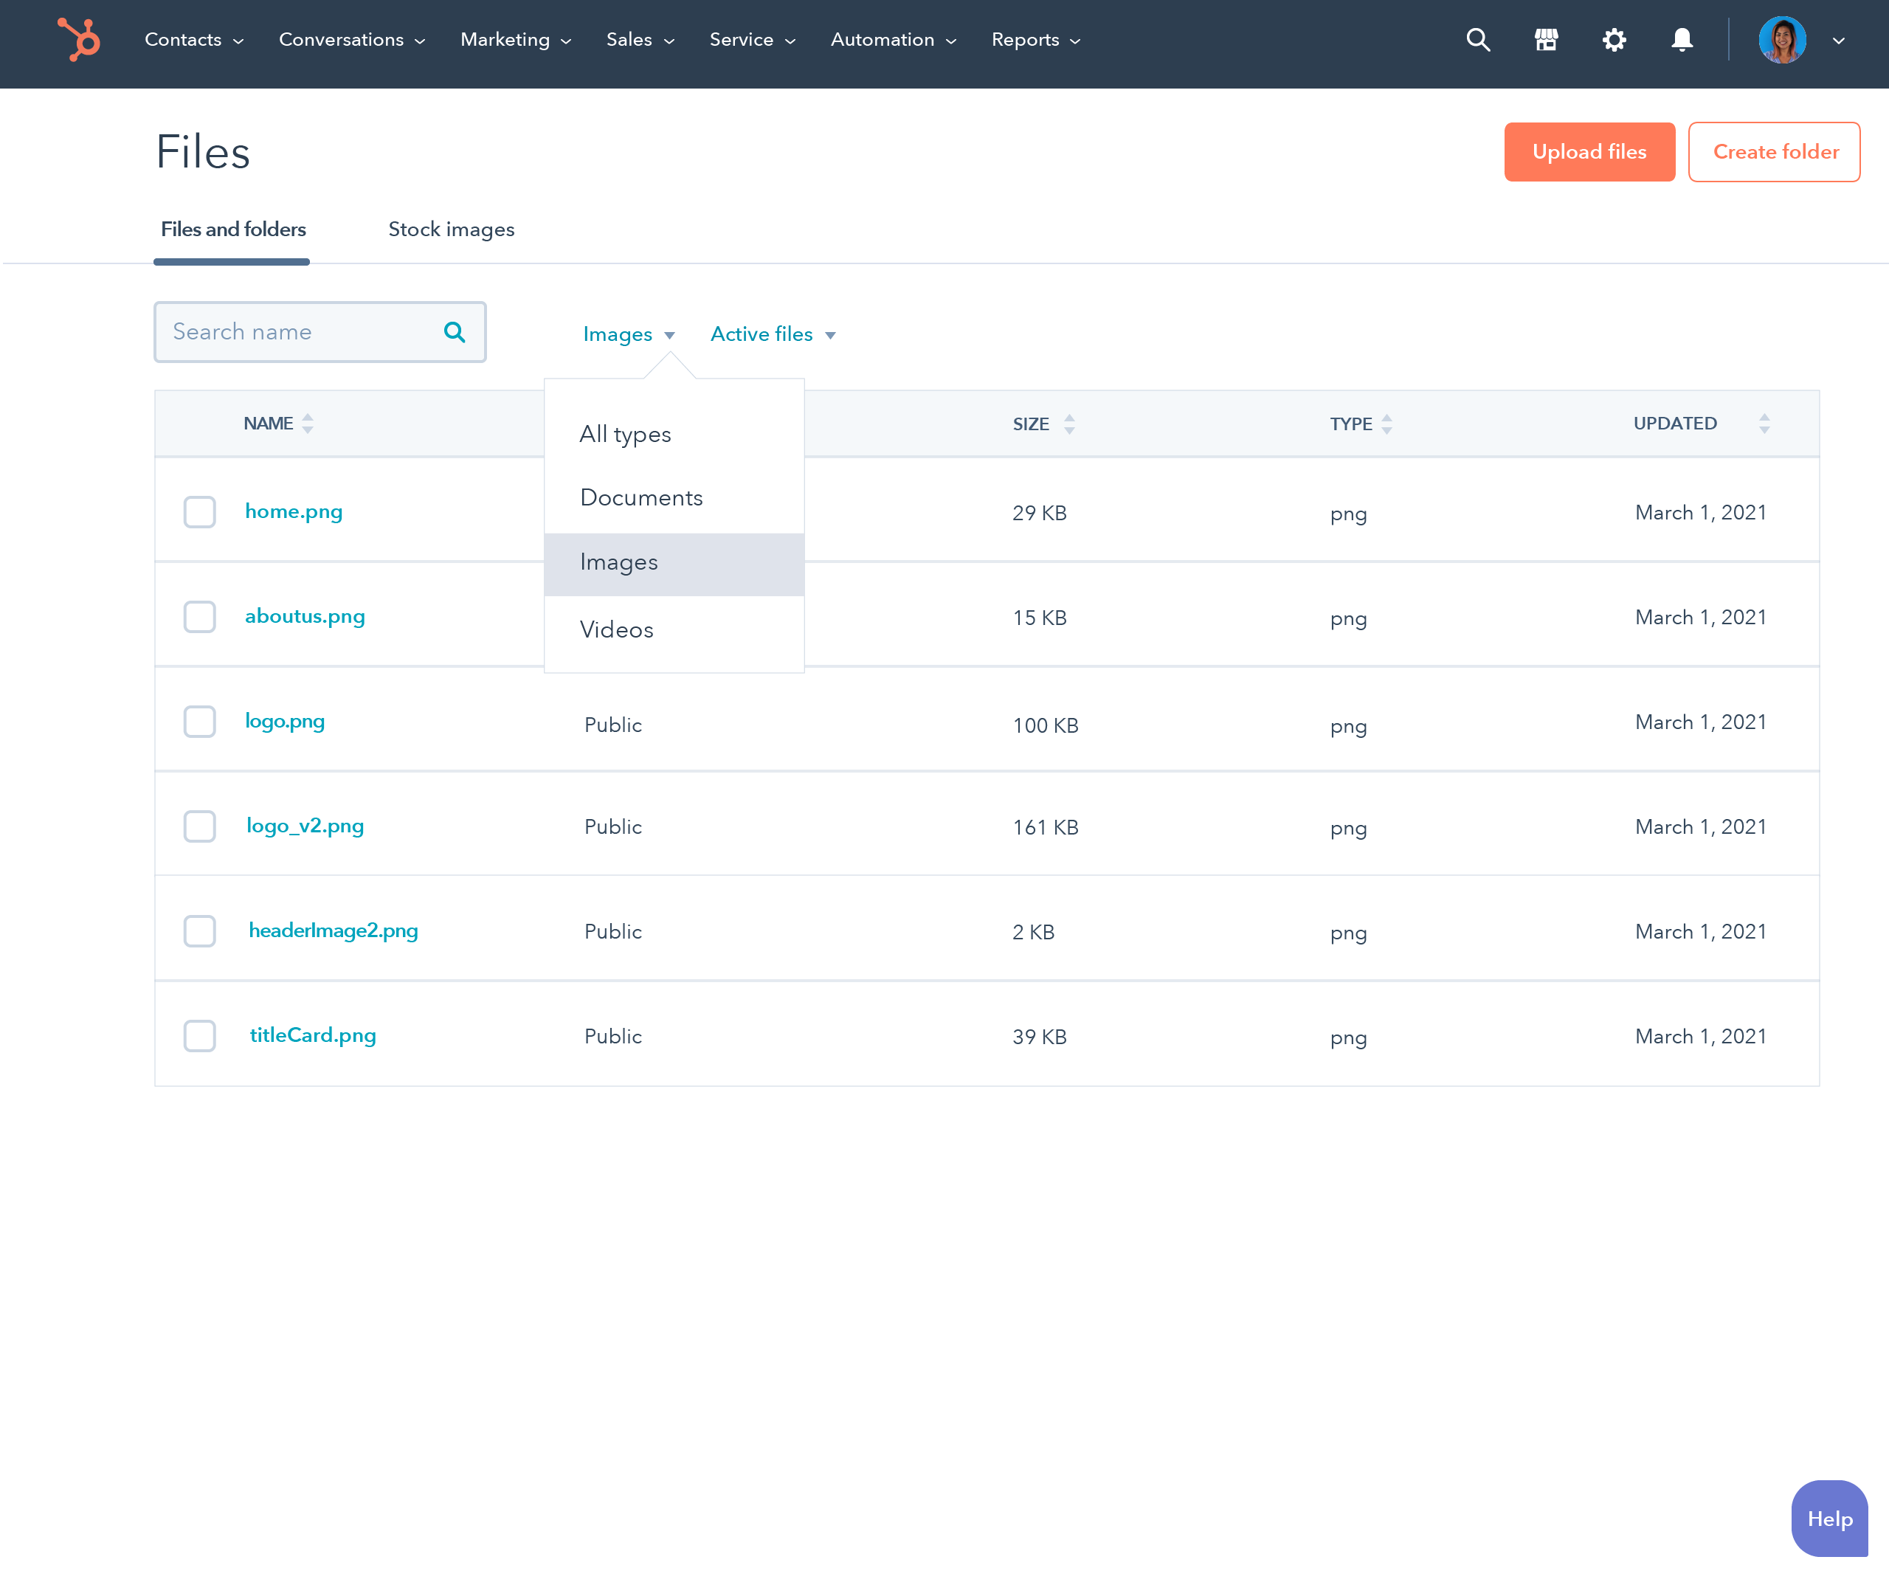Screen dimensions: 1889x1585
Task: Select the logo.png checkbox
Action: 200,722
